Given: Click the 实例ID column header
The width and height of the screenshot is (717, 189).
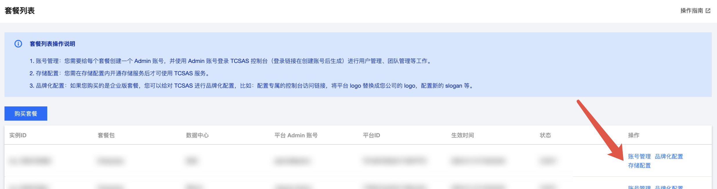Looking at the screenshot, I should click(x=18, y=135).
